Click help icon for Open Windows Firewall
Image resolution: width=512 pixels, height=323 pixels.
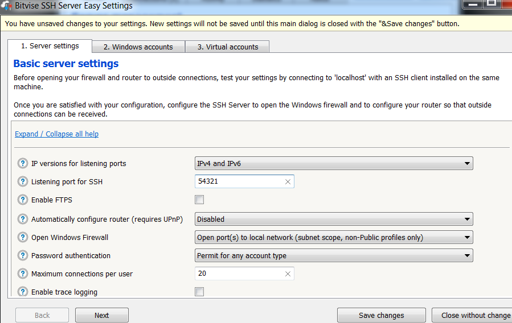(23, 237)
